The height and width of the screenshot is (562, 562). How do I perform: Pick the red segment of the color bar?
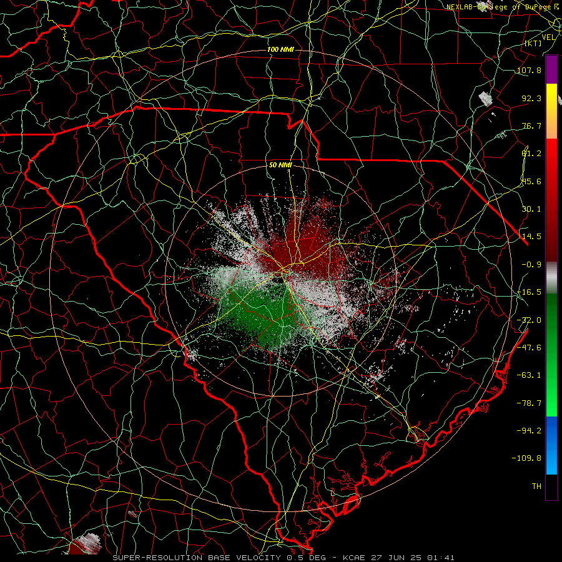[551, 200]
